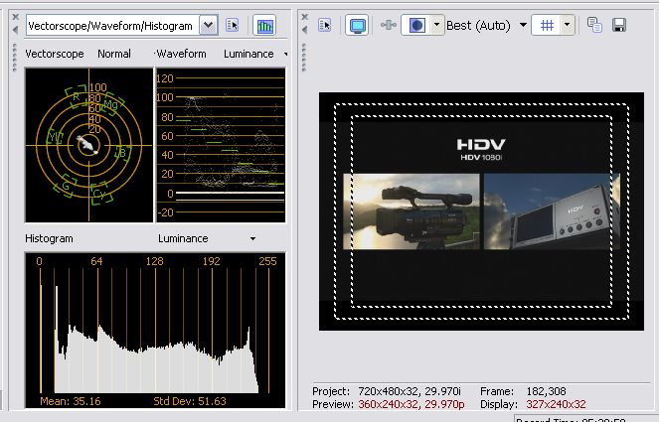Click project value 720x480x32, 29.970i
This screenshot has width=659, height=422.
click(410, 391)
